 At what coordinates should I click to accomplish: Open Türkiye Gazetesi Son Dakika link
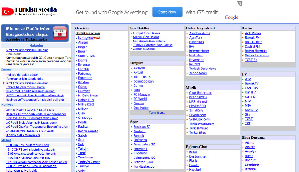pyautogui.click(x=153, y=45)
